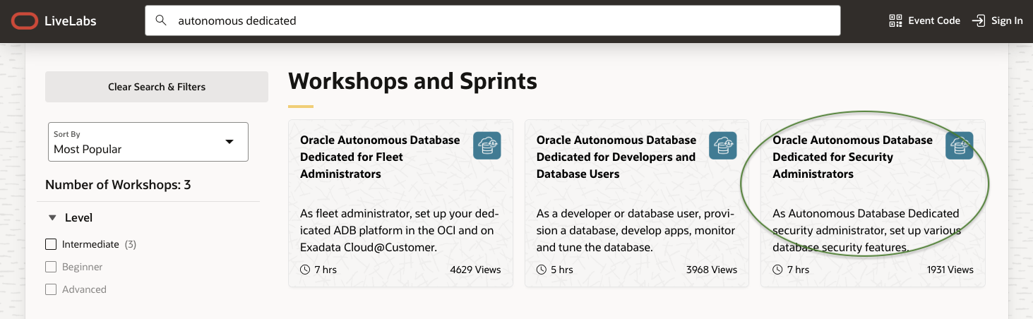Image resolution: width=1033 pixels, height=319 pixels.
Task: Click the Sign In arrow icon
Action: (x=979, y=20)
